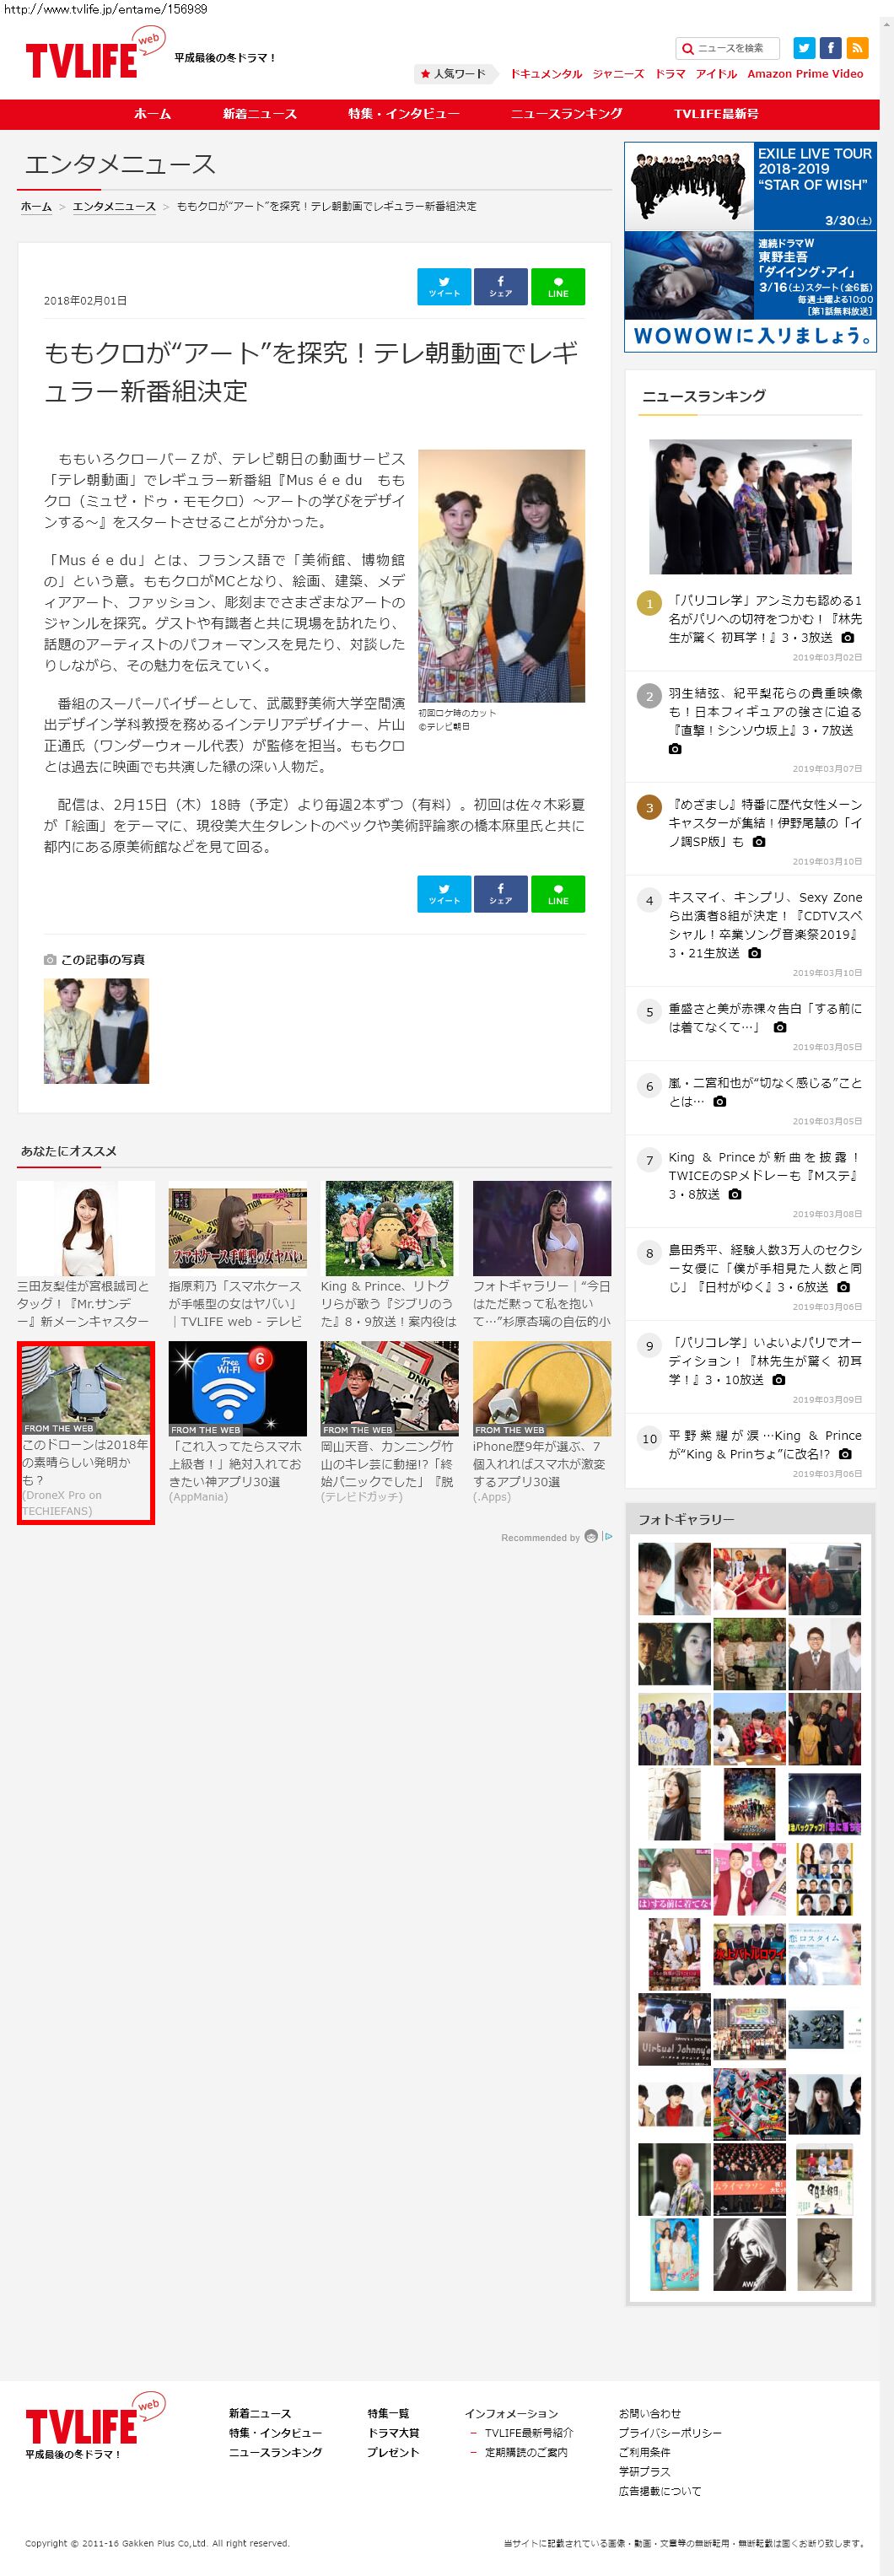Open 特集・インタビュー in the nav bar
Image resolution: width=894 pixels, height=2576 pixels.
[x=403, y=114]
